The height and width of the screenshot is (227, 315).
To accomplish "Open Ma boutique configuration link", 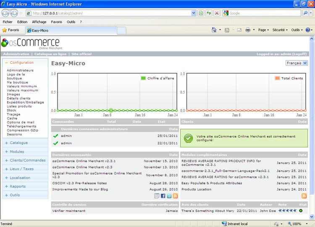I will point(17,82).
